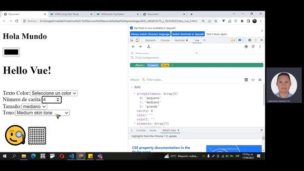Open Microsoft Teams from the taskbar
This screenshot has height=171, width=304.
pyautogui.click(x=100, y=156)
